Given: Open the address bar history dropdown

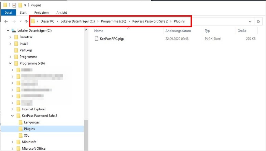Looking at the screenshot, I should point(250,22).
